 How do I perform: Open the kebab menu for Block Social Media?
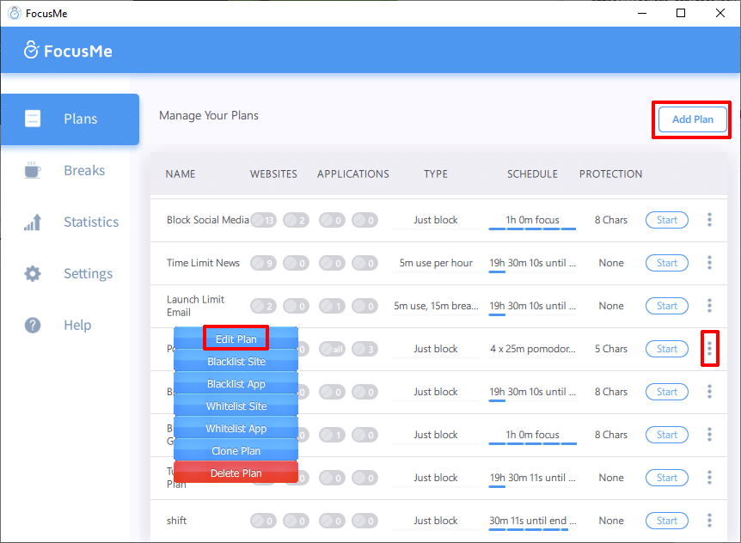(709, 219)
